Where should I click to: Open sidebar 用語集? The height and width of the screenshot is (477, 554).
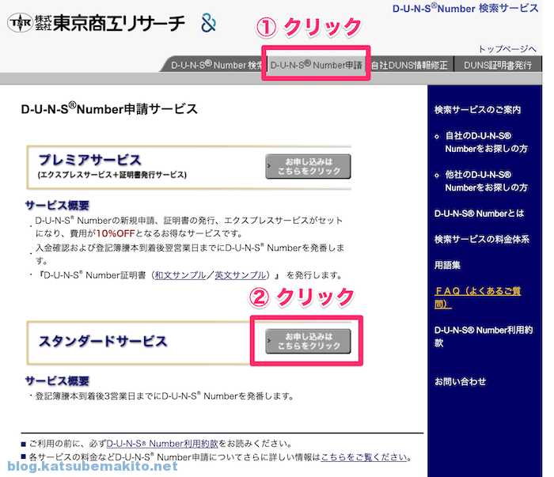(447, 265)
